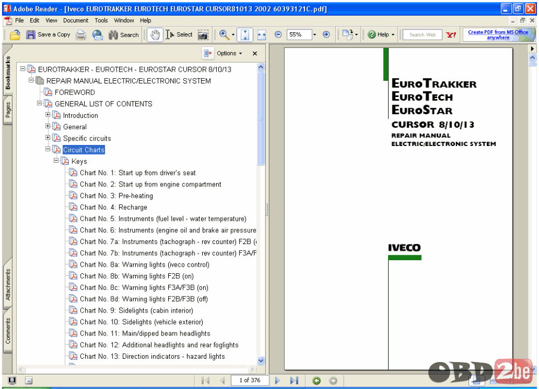This screenshot has height=389, width=539.
Task: Open Chart No. 4: Recharge bookmark
Action: [113, 207]
